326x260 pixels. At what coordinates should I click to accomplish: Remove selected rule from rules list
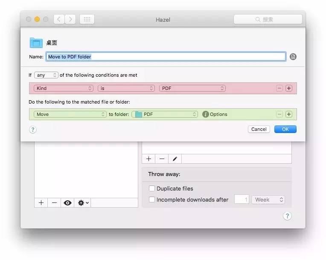(162, 159)
